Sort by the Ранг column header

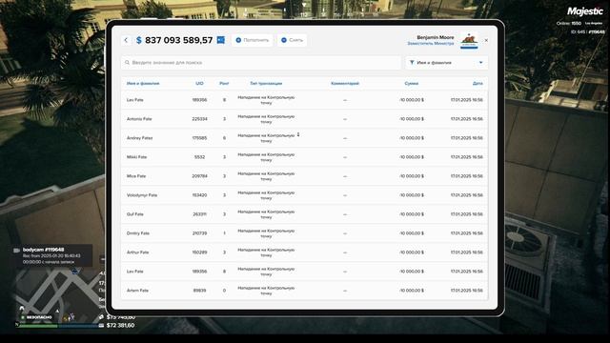coord(224,84)
